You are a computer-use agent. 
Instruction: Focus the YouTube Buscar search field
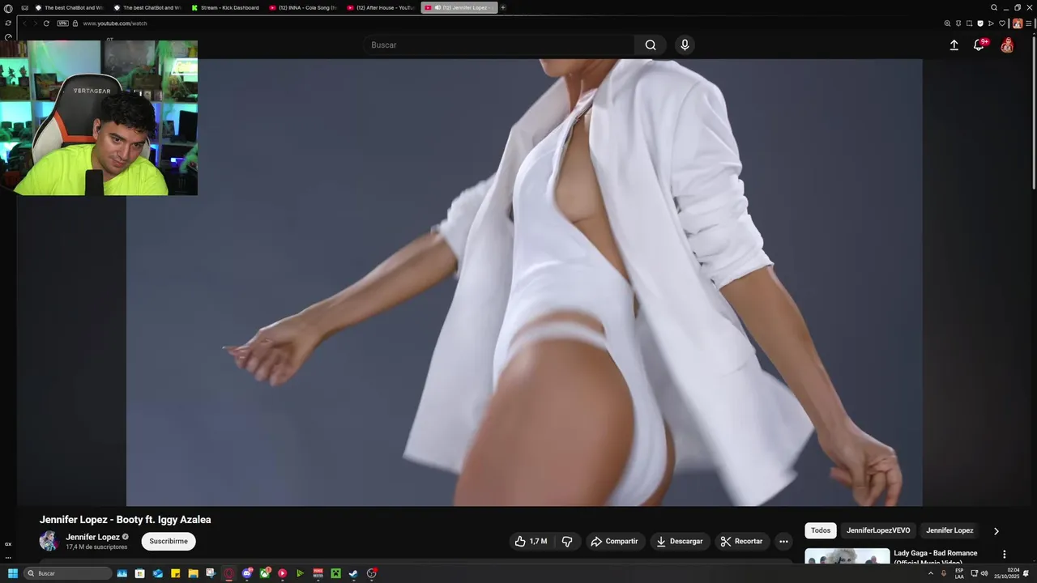[x=499, y=45]
